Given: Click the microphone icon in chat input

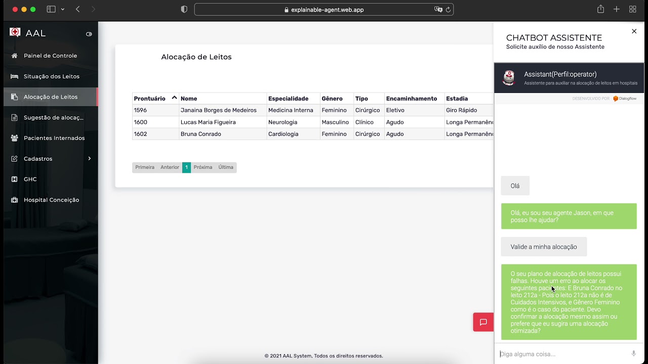Looking at the screenshot, I should click(x=634, y=353).
